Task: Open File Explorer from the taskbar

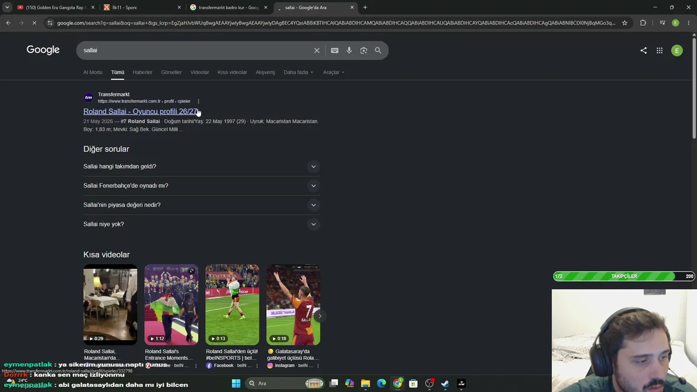Action: (365, 383)
